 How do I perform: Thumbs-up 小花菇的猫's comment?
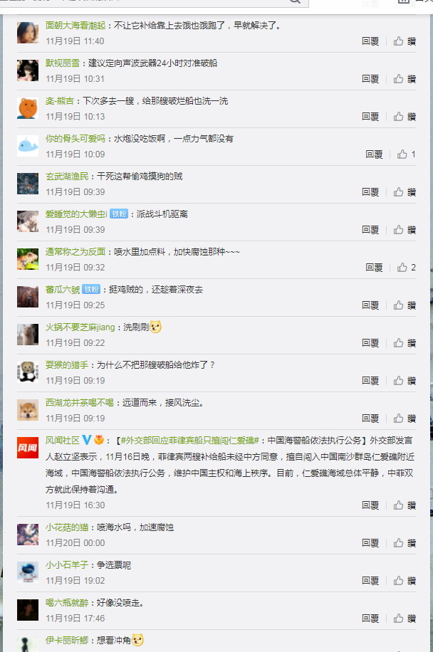(x=405, y=543)
